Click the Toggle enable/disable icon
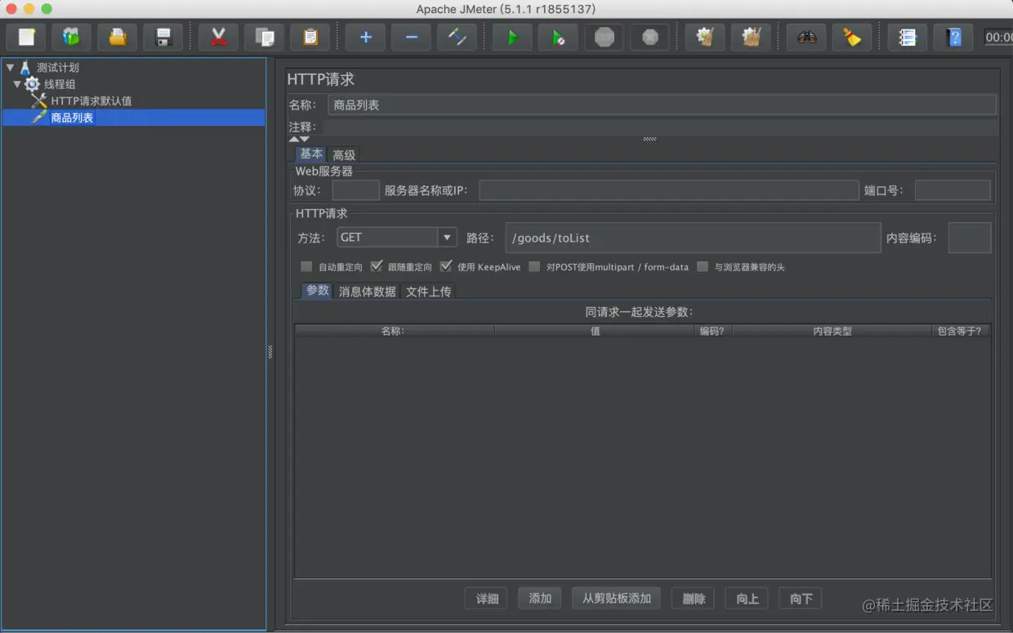 [457, 37]
